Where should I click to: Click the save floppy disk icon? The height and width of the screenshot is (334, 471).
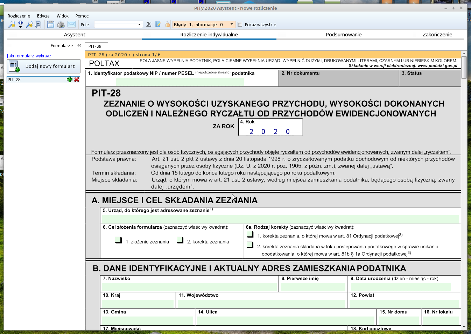click(x=51, y=24)
